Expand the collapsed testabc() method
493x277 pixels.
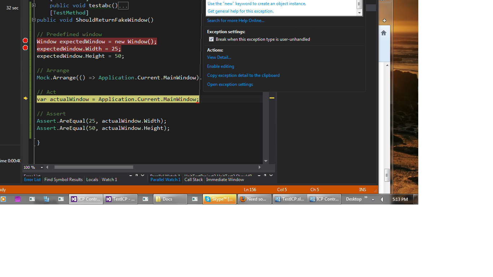(x=34, y=5)
